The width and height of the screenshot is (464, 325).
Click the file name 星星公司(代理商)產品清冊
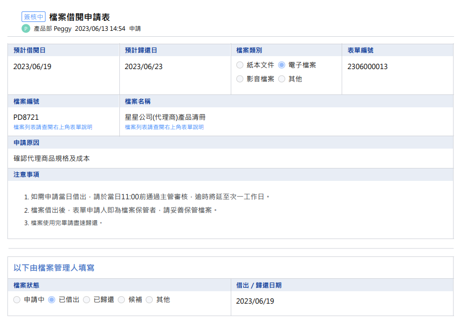tap(165, 117)
